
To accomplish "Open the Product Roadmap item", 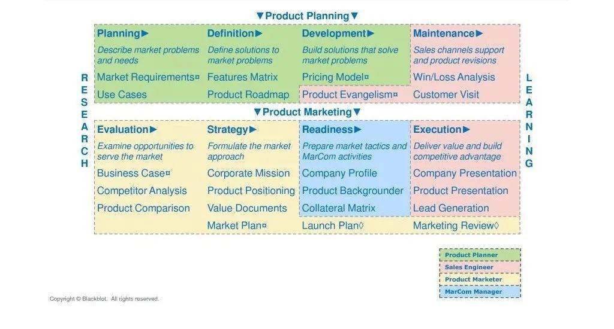I will (248, 95).
